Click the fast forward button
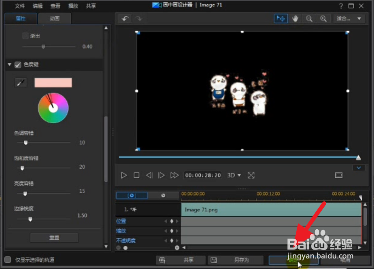Screen dimensions: 374x269 [174, 175]
